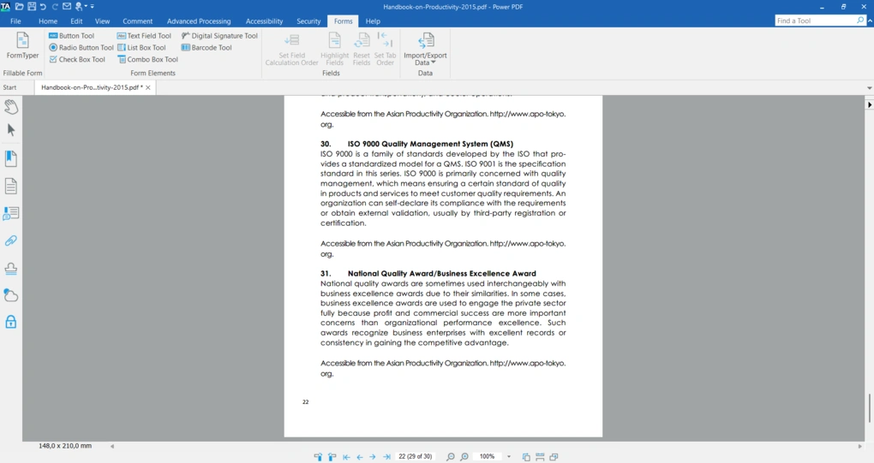The image size is (874, 463).
Task: Launch the FormTyper tool
Action: click(22, 45)
